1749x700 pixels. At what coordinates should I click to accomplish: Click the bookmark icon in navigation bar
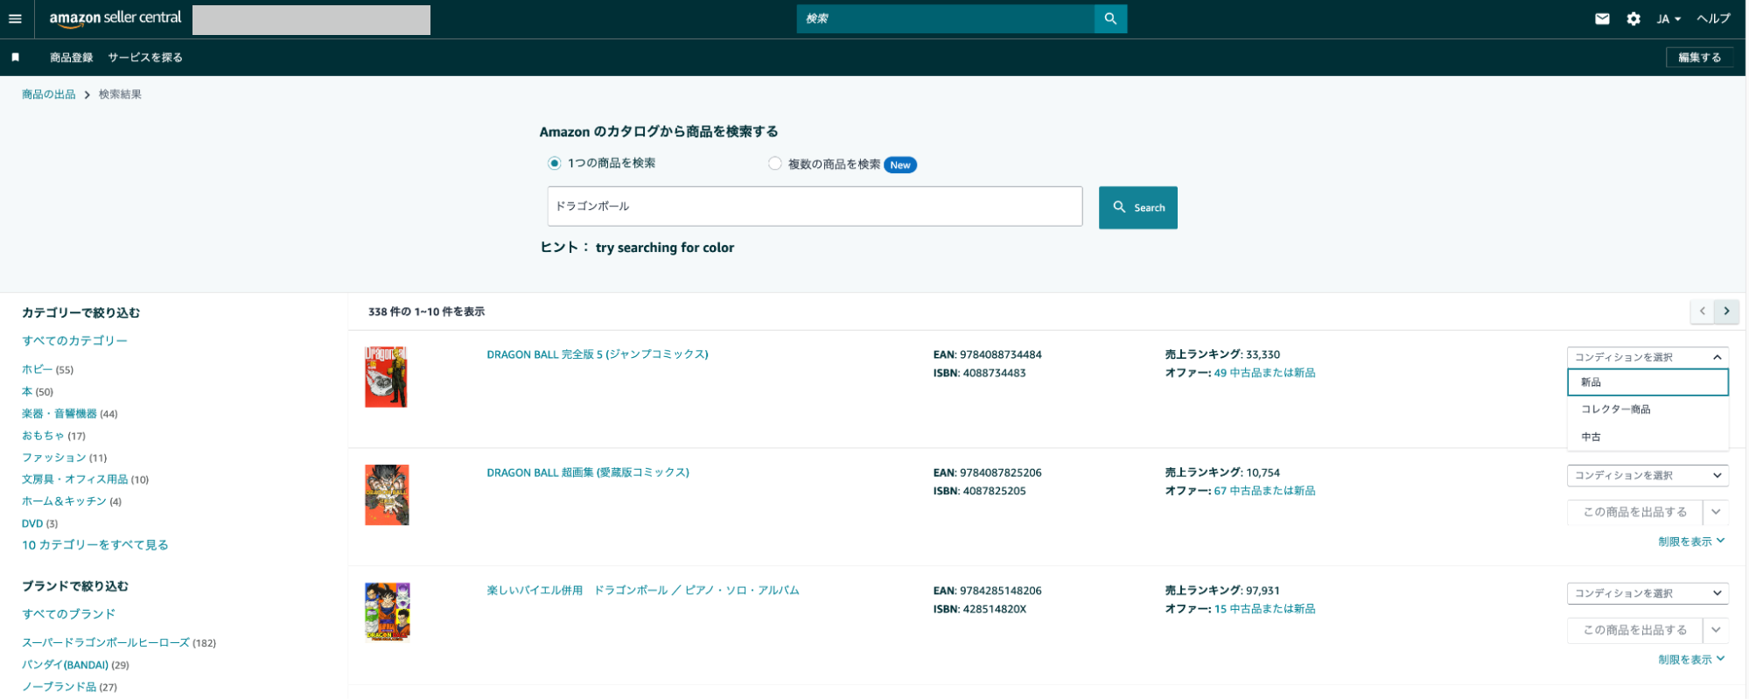[x=15, y=58]
